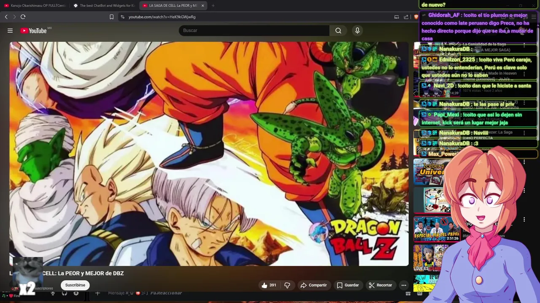Open the board-game style sidebar thumbnail
This screenshot has width=540, height=303.
pos(432,200)
